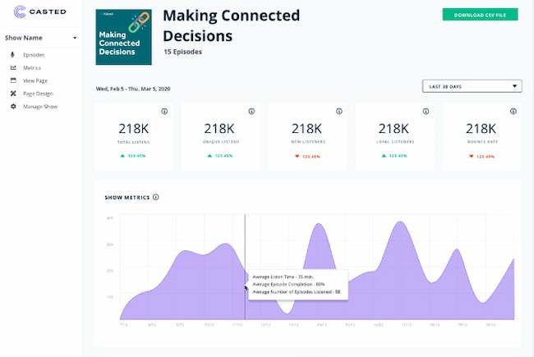
Task: Open info icon on Total Listens card
Action: pos(164,112)
